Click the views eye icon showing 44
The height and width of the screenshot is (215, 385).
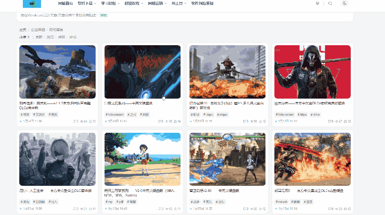81,121
